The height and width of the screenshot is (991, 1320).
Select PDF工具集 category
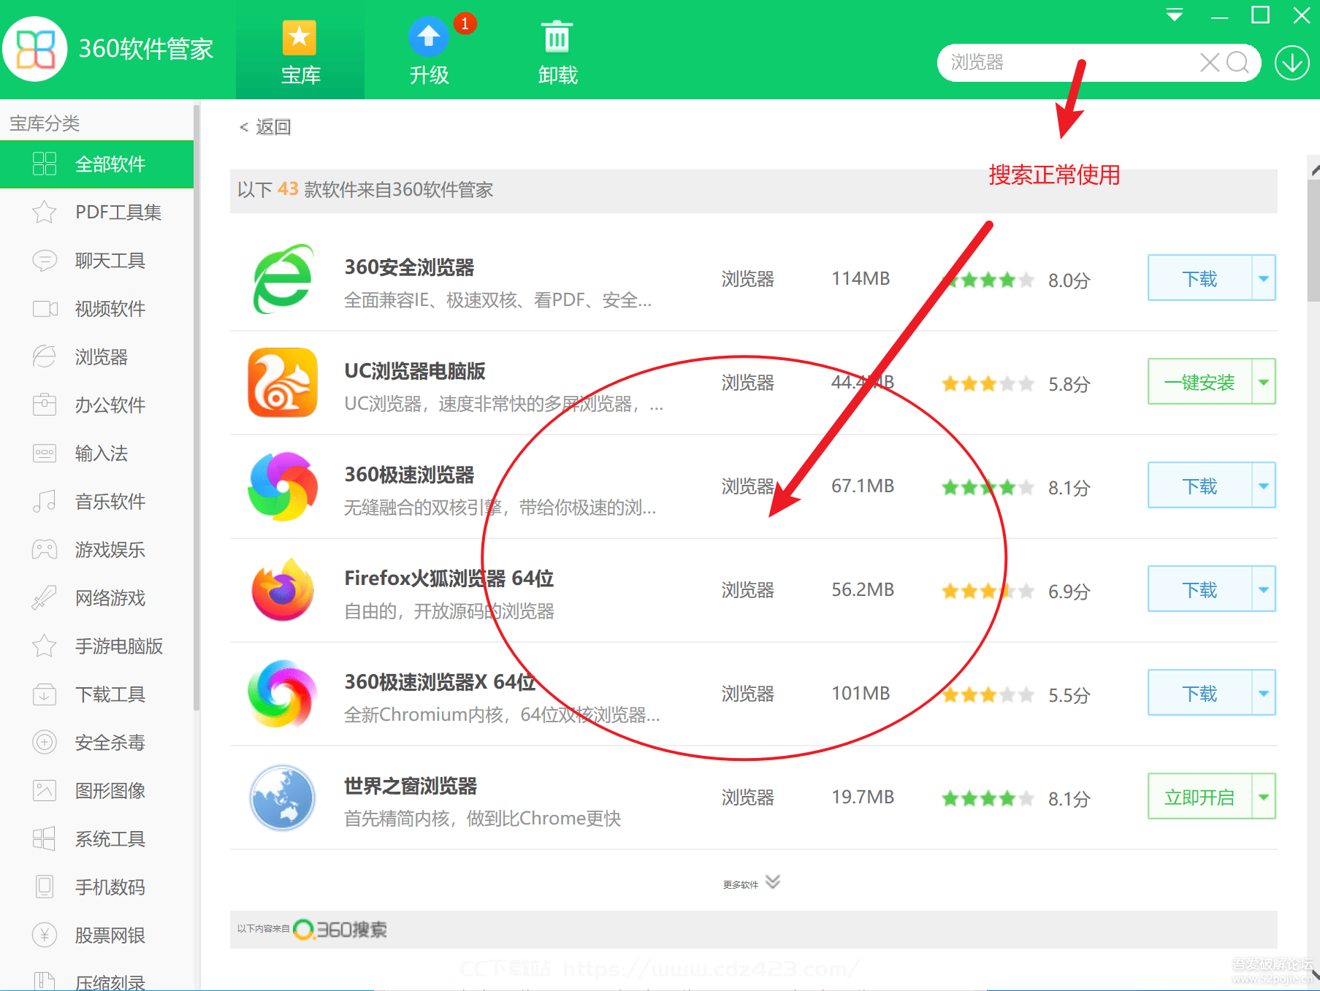[x=96, y=213]
